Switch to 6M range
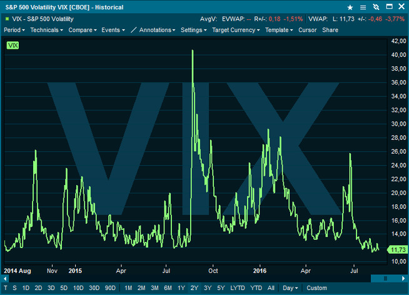Screen dimensions: 409x295 (x=168, y=288)
